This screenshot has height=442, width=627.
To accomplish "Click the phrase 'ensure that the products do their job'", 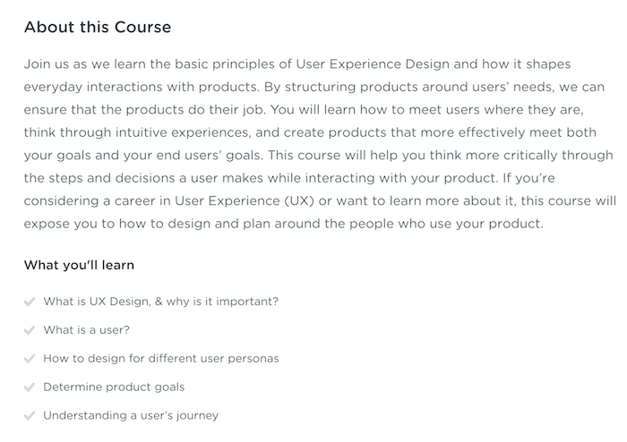I will tap(144, 110).
